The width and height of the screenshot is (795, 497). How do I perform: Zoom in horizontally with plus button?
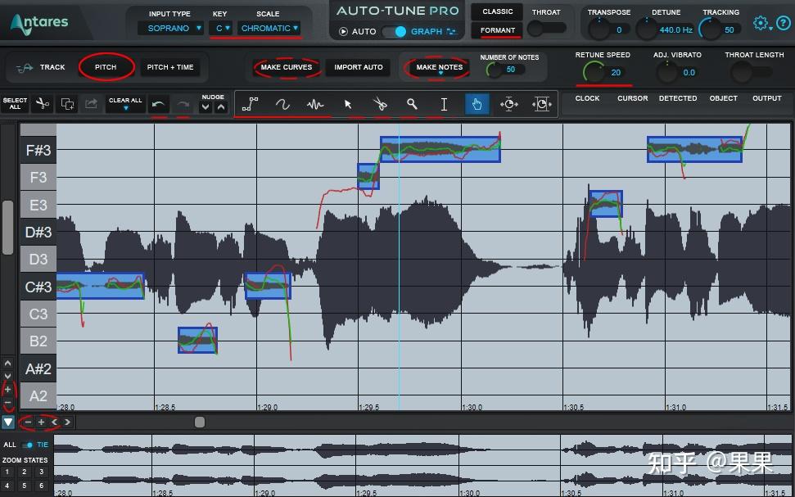point(42,422)
